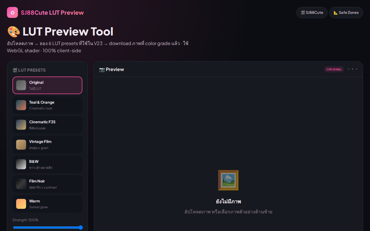Click the tan Vintage Film swatch

21,145
